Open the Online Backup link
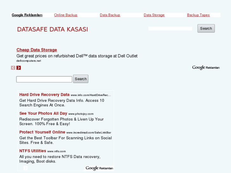The width and height of the screenshot is (231, 173). click(66, 15)
